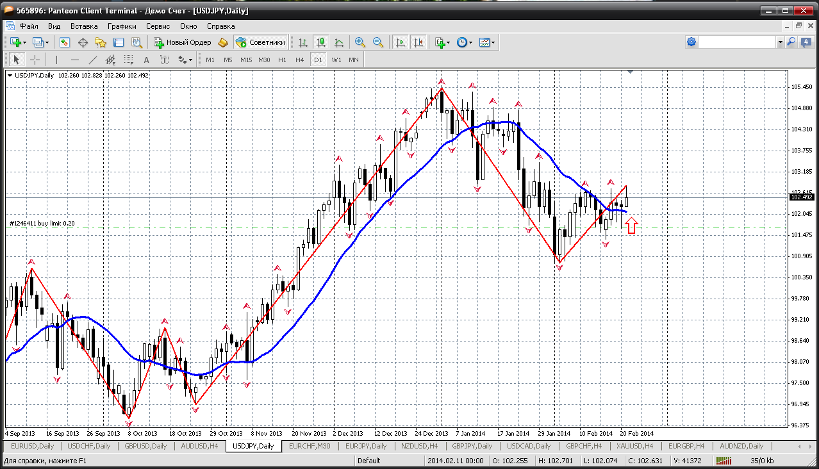The image size is (819, 469).
Task: Toggle the candlestick chart type button
Action: (x=321, y=42)
